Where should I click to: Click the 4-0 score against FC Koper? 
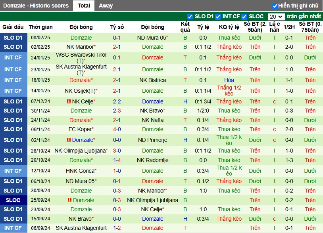pos(117,129)
